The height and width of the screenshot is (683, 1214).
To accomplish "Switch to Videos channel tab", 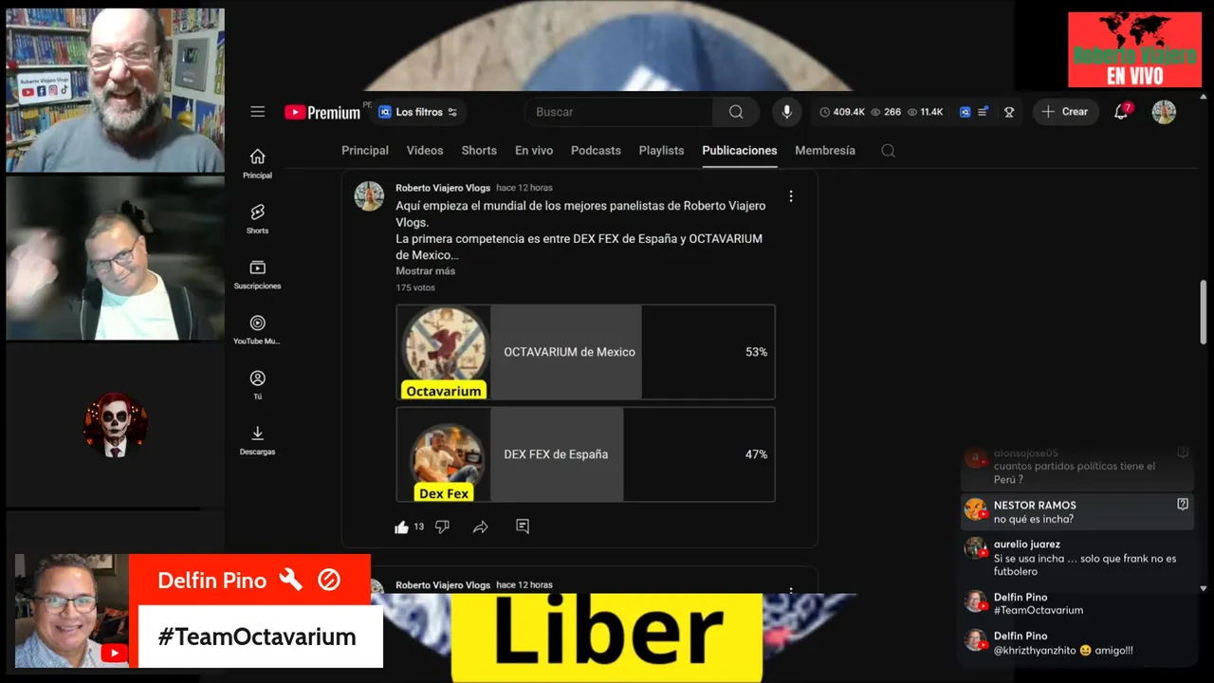I will [425, 151].
